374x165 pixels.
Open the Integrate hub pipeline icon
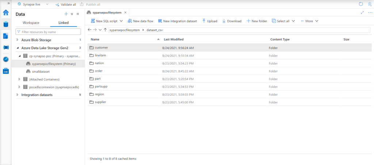click(6, 48)
